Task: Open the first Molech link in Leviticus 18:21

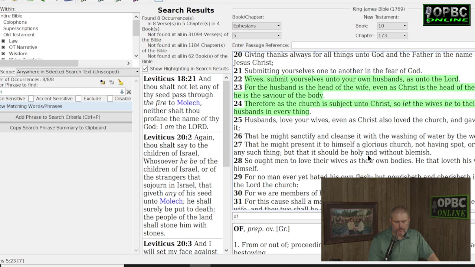Action: tap(188, 103)
